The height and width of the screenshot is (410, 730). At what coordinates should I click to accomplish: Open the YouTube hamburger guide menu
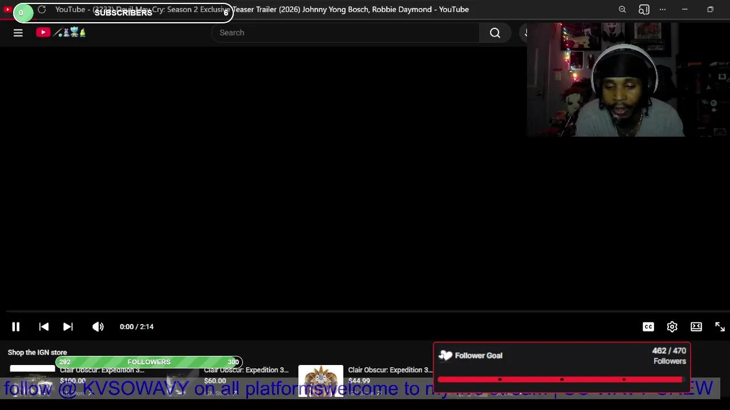[18, 32]
